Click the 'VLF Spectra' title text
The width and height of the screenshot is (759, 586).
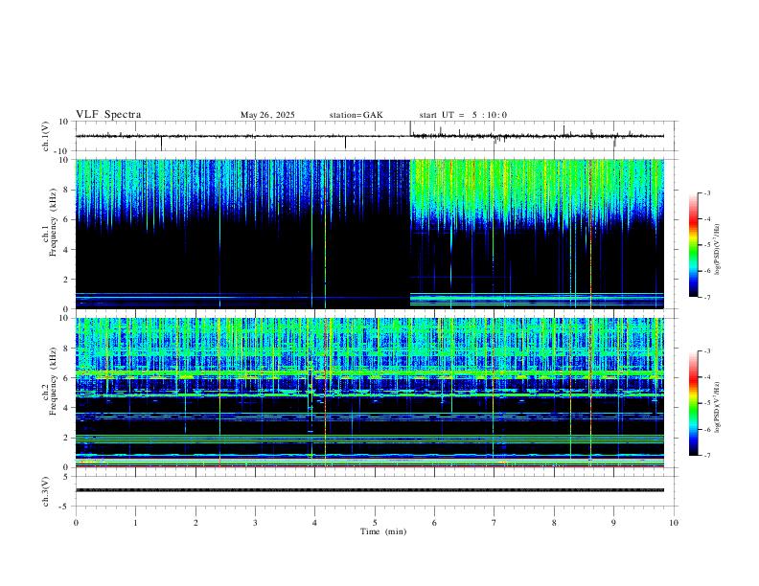[108, 115]
